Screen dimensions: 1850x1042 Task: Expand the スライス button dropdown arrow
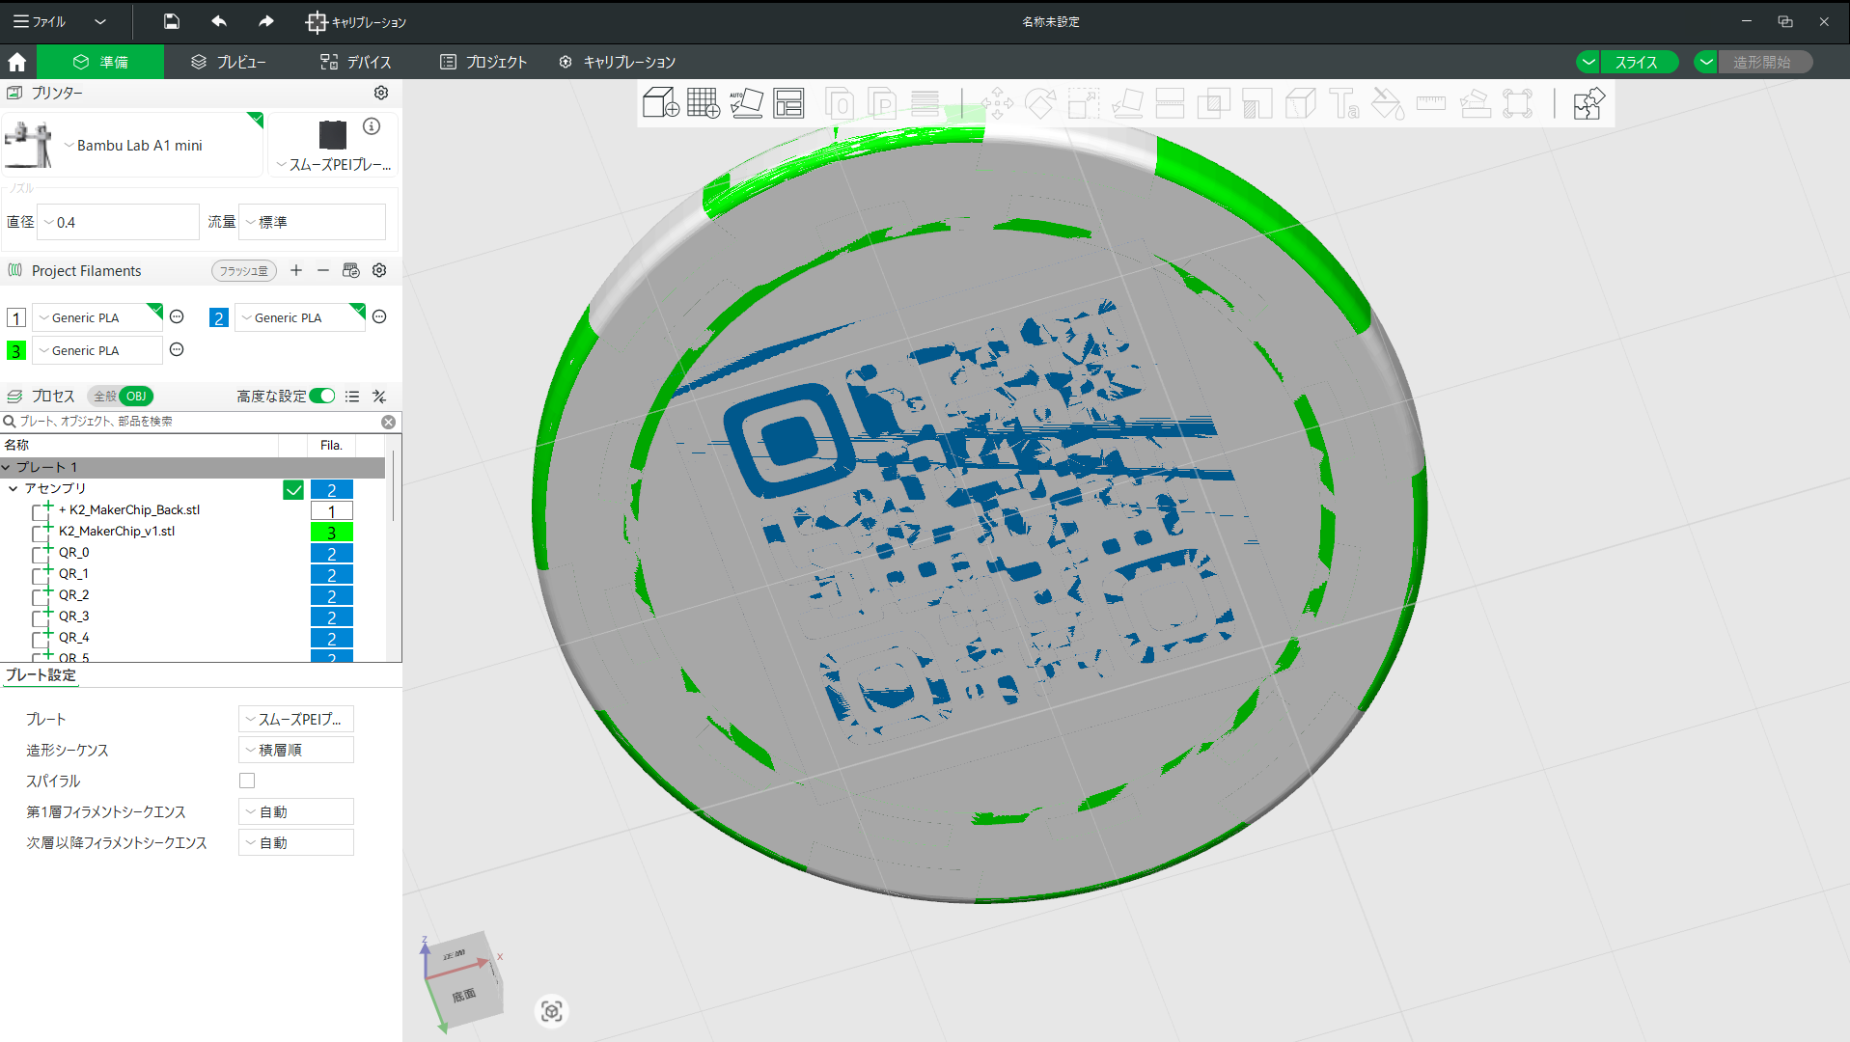click(x=1588, y=62)
